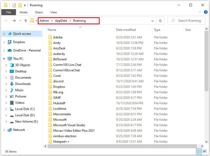Go back with the back arrow
Image resolution: width=210 pixels, height=156 pixels.
point(6,21)
